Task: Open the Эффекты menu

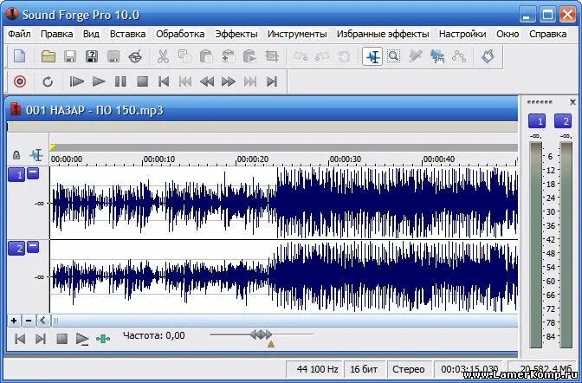Action: (236, 34)
